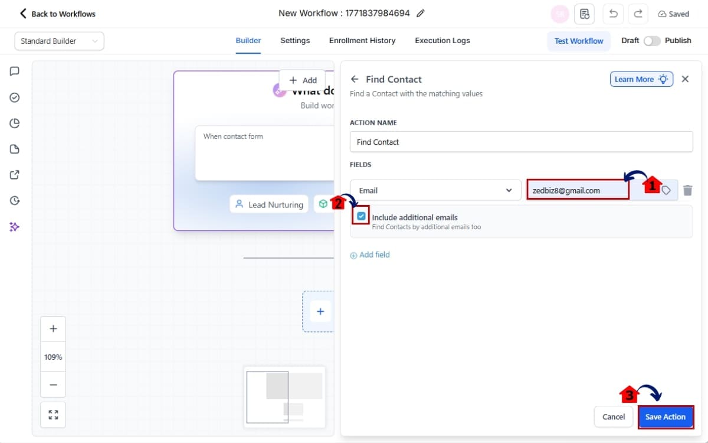The height and width of the screenshot is (443, 708).
Task: Click the fit-to-screen icon on canvas
Action: pyautogui.click(x=53, y=415)
